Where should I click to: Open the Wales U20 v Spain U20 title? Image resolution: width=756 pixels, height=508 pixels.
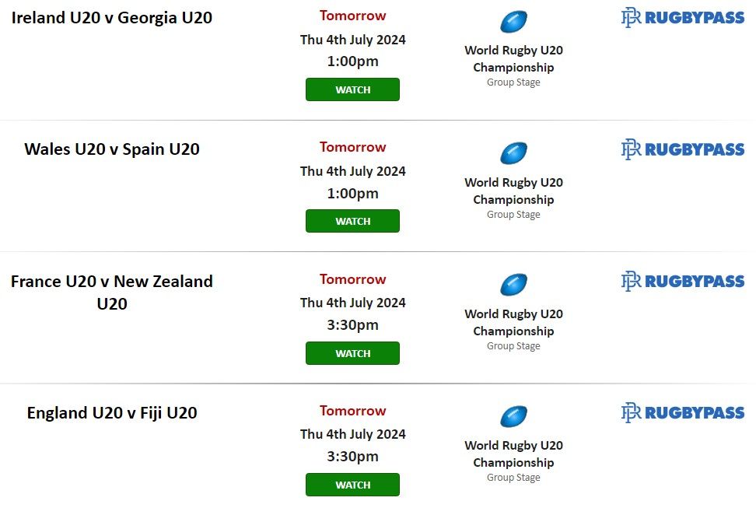pos(112,149)
